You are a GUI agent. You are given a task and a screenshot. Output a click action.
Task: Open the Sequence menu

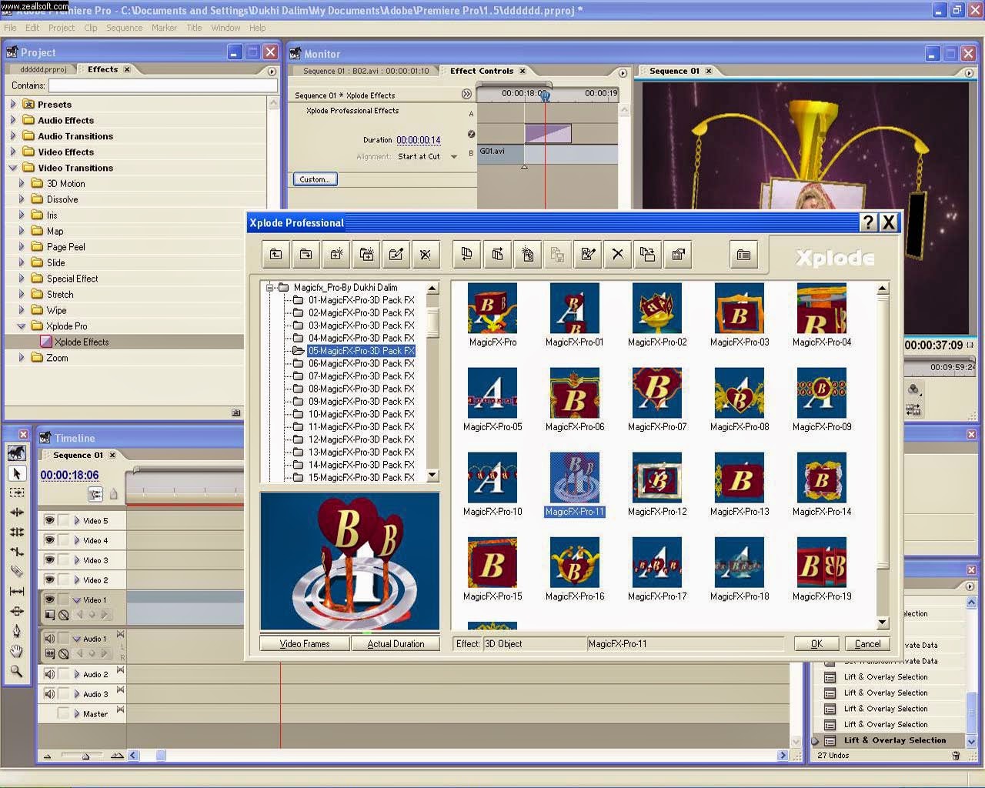click(124, 28)
